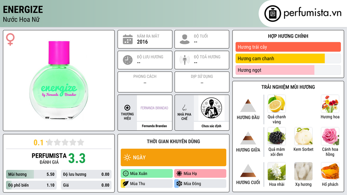The width and height of the screenshot is (347, 195).
Task: Click the calendar icon beside Năm ra mắt
Action: tap(128, 39)
